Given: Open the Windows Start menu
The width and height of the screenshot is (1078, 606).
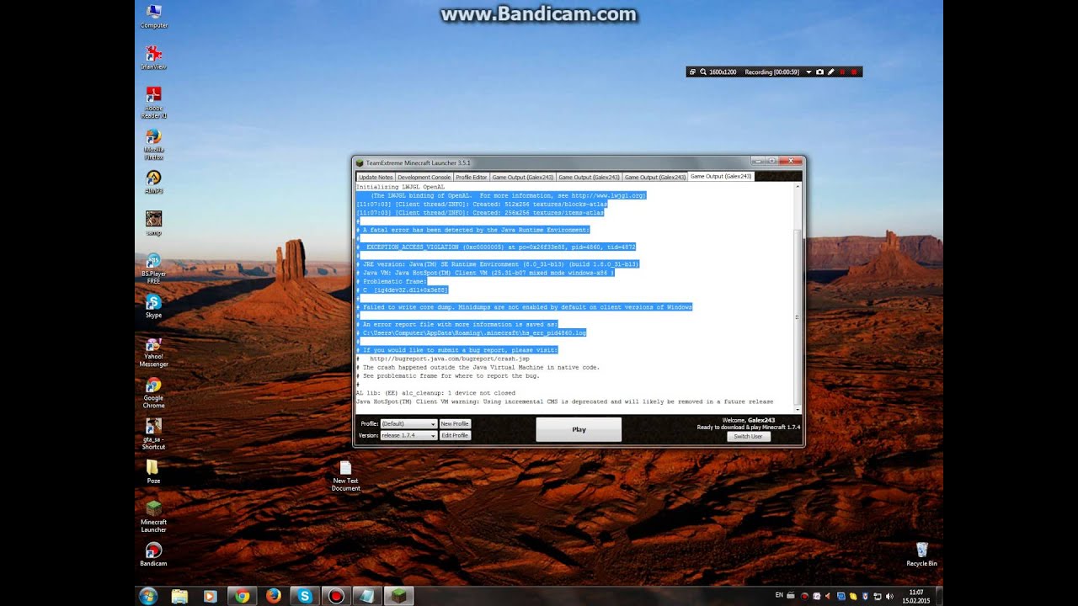Looking at the screenshot, I should click(148, 596).
